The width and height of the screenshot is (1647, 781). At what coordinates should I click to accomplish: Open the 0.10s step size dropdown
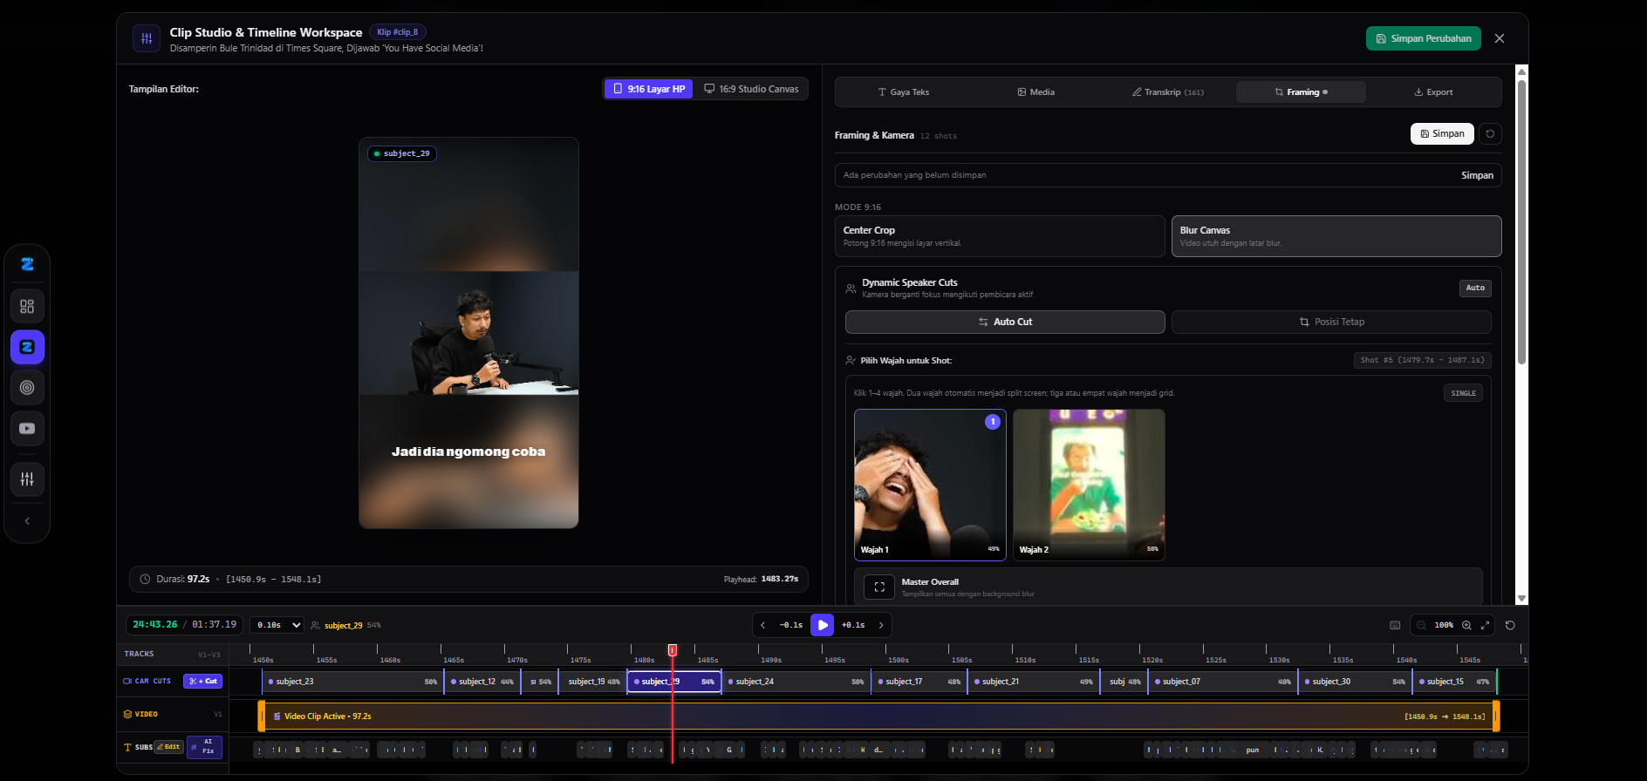click(x=277, y=625)
